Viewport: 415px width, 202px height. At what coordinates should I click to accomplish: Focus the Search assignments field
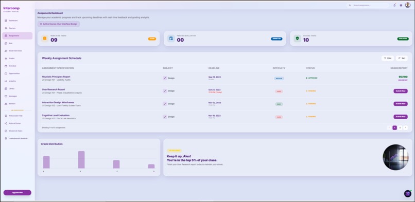[368, 5]
